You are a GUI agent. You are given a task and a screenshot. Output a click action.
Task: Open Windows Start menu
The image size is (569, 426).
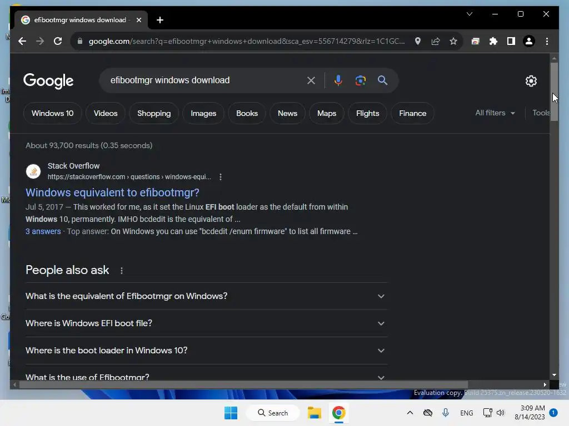(x=231, y=413)
